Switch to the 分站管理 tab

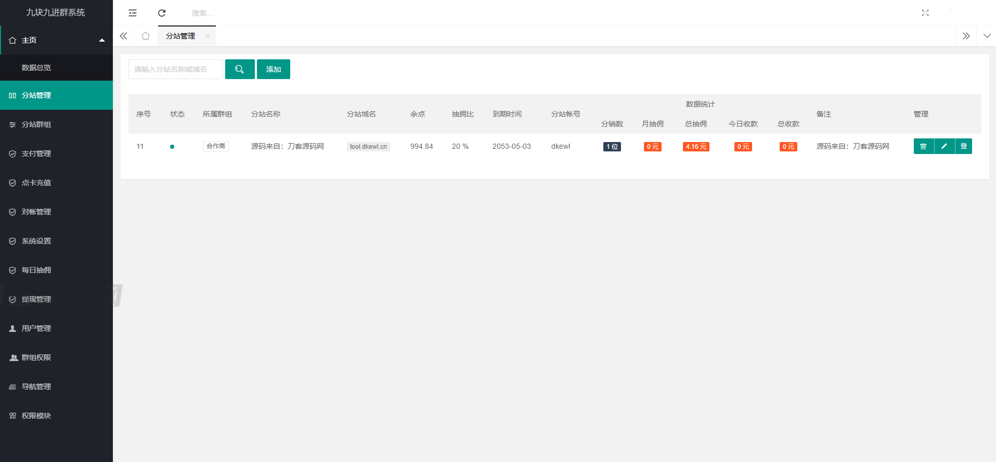(x=180, y=36)
